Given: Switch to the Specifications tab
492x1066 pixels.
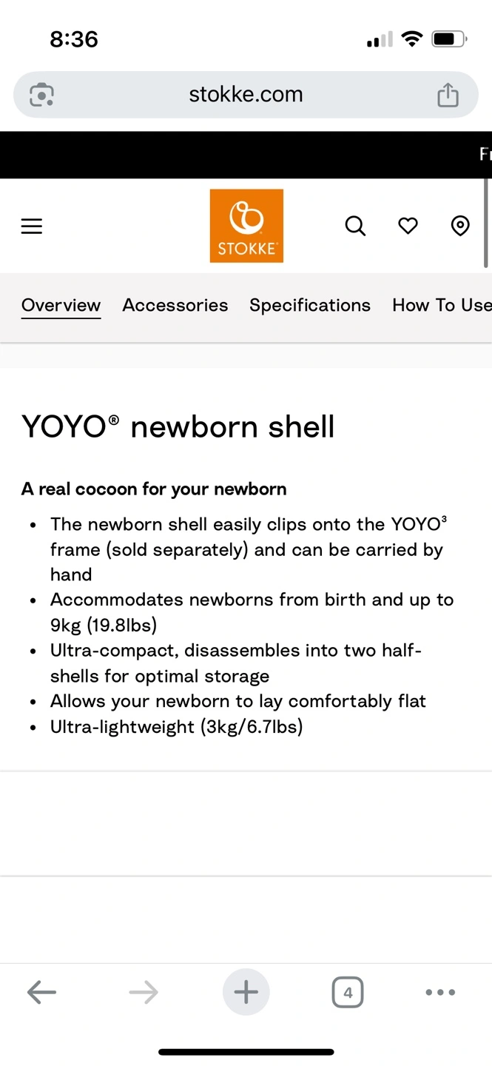Looking at the screenshot, I should pyautogui.click(x=310, y=305).
